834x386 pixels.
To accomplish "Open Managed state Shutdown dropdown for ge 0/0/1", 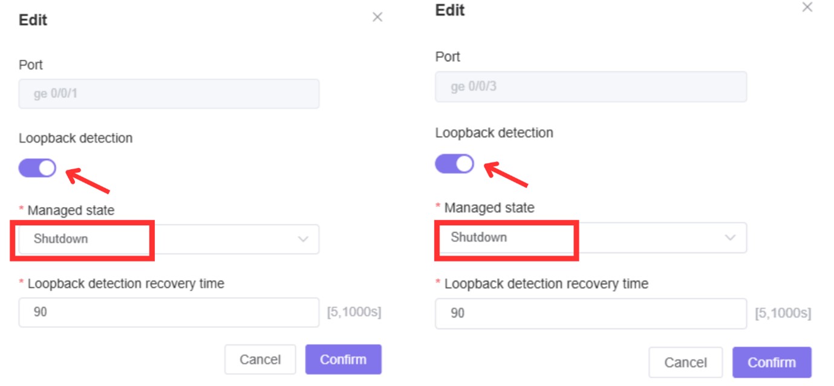I will click(169, 239).
